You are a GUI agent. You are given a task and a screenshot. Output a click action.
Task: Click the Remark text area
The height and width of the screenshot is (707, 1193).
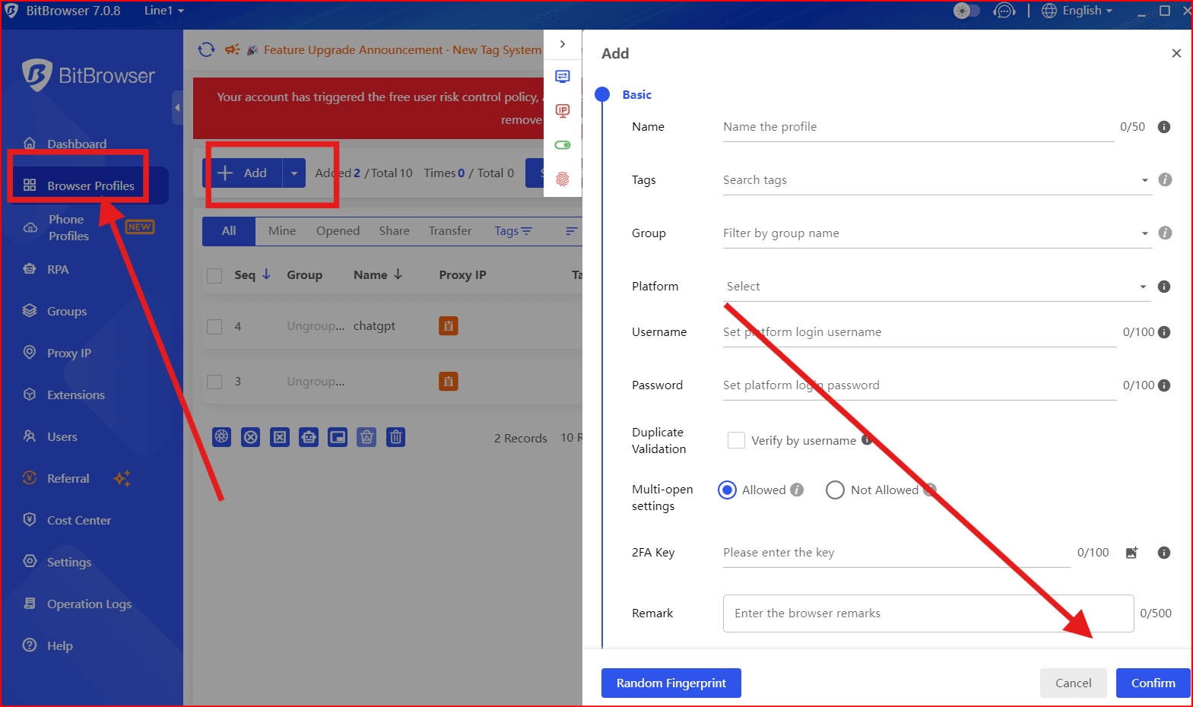[928, 613]
